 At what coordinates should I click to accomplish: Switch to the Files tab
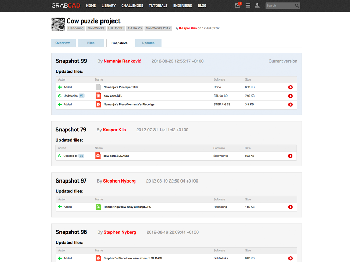pos(91,43)
